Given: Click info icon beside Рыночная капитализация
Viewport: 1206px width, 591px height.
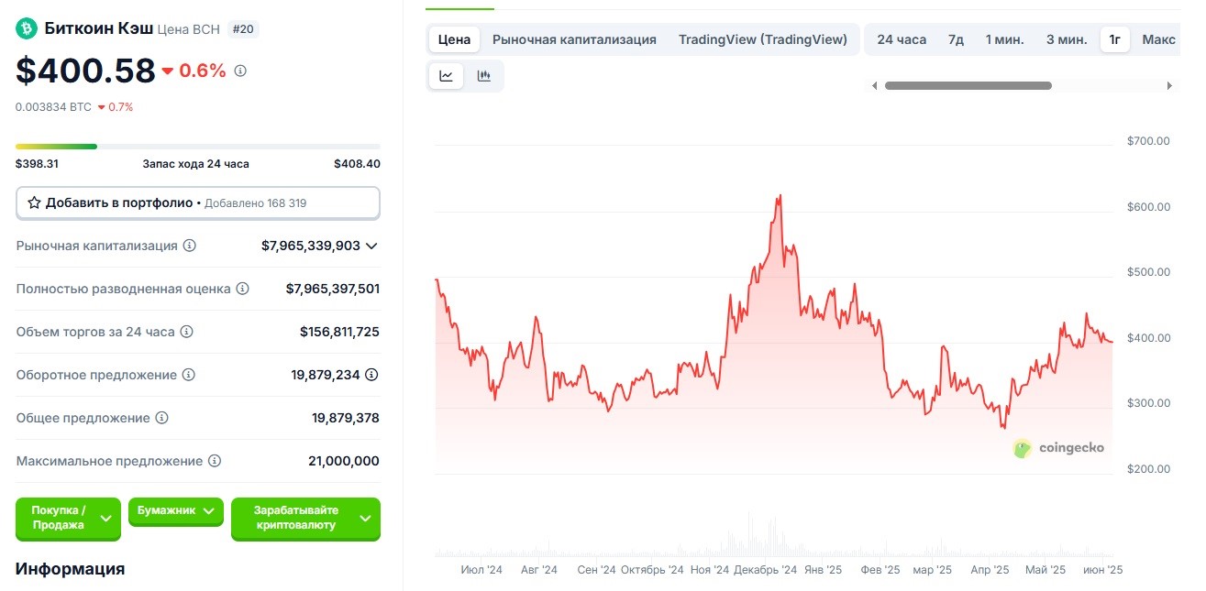Looking at the screenshot, I should [x=190, y=246].
